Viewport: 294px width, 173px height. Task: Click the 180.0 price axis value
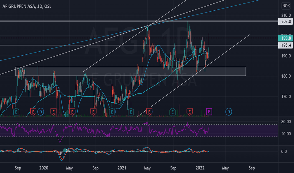(x=286, y=76)
